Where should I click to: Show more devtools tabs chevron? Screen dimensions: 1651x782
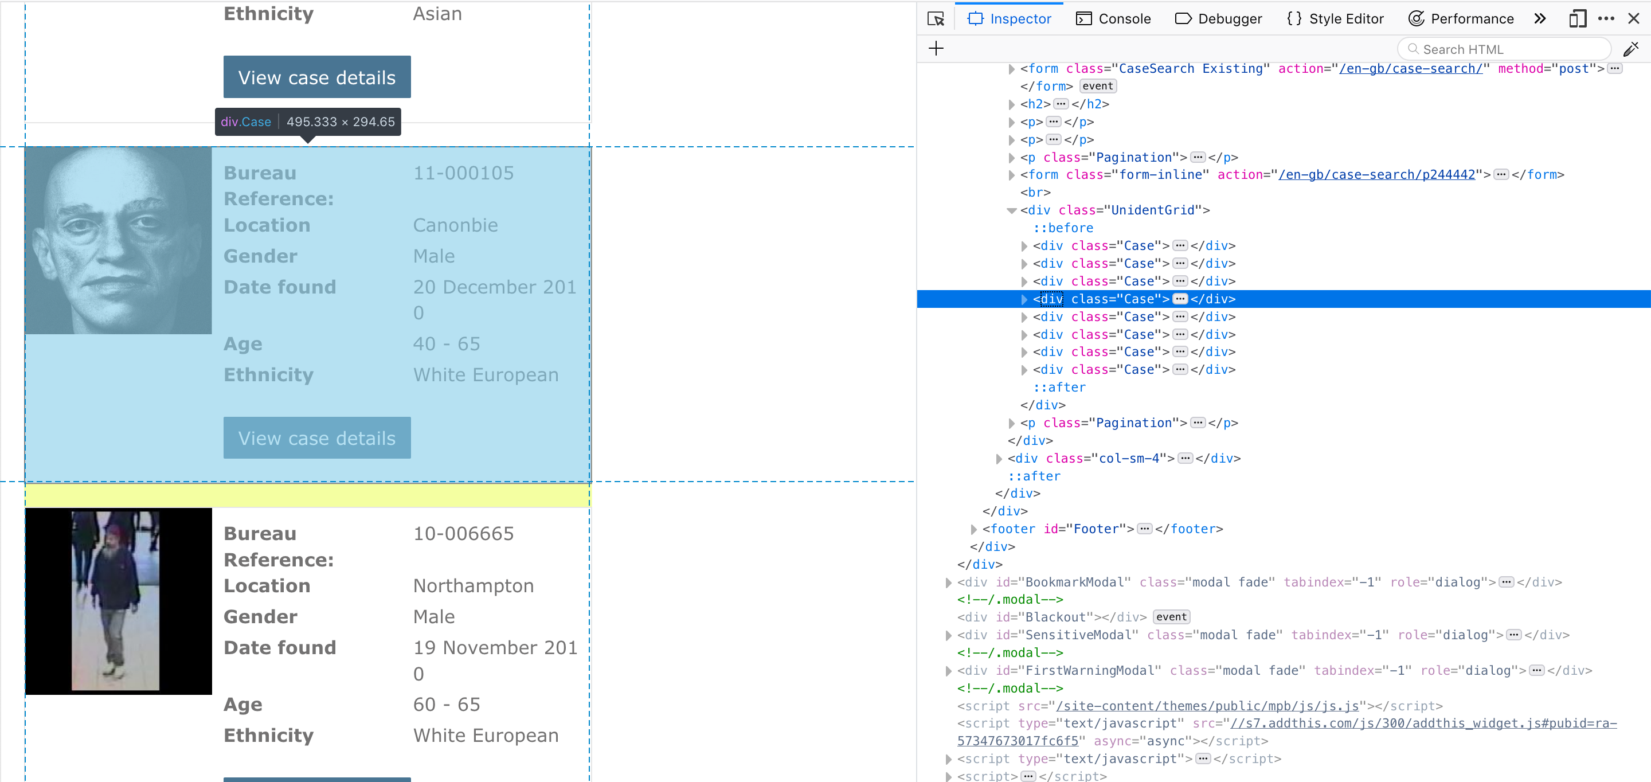1540,18
